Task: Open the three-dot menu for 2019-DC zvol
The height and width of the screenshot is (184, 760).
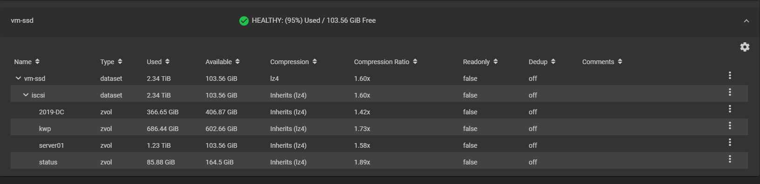Action: (x=730, y=109)
